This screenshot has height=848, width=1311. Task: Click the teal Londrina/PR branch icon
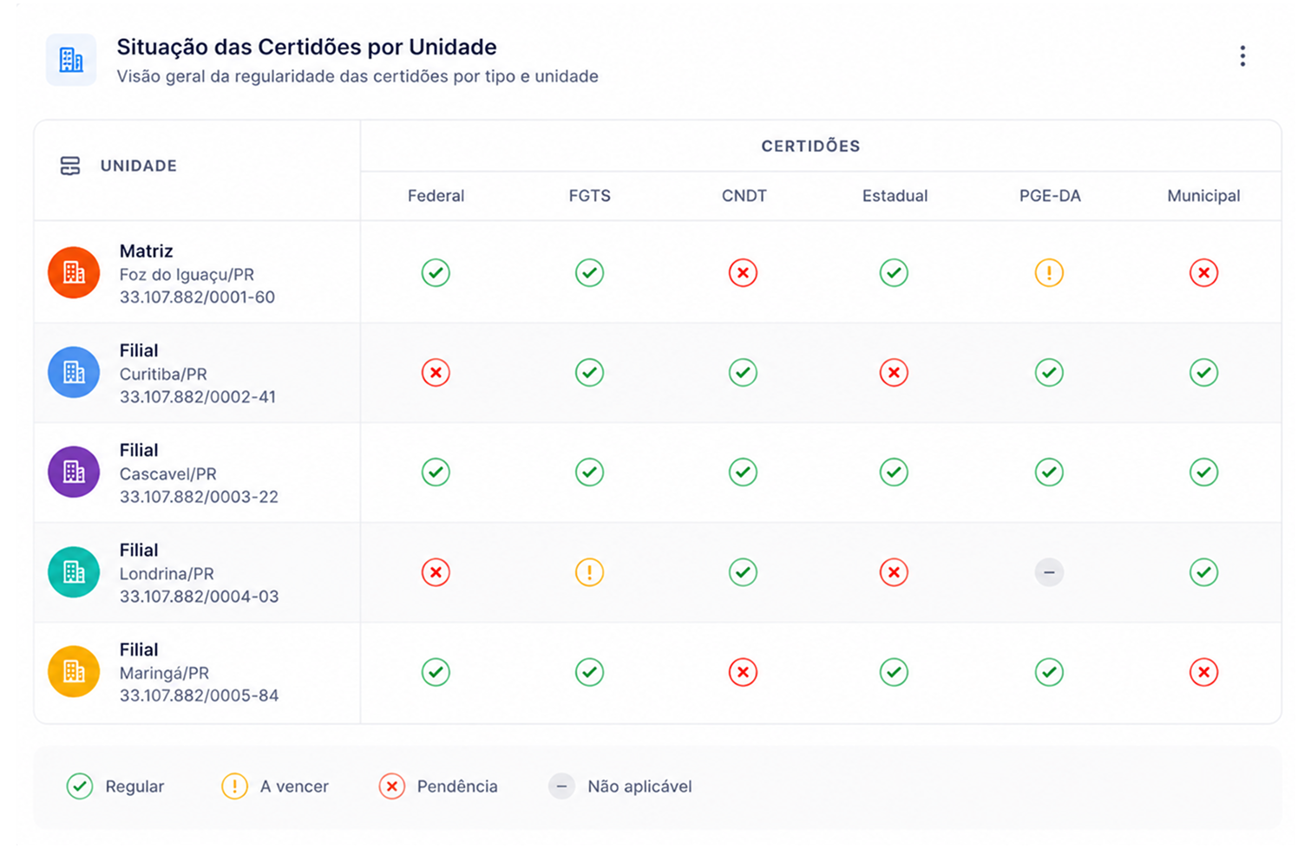[x=74, y=572]
